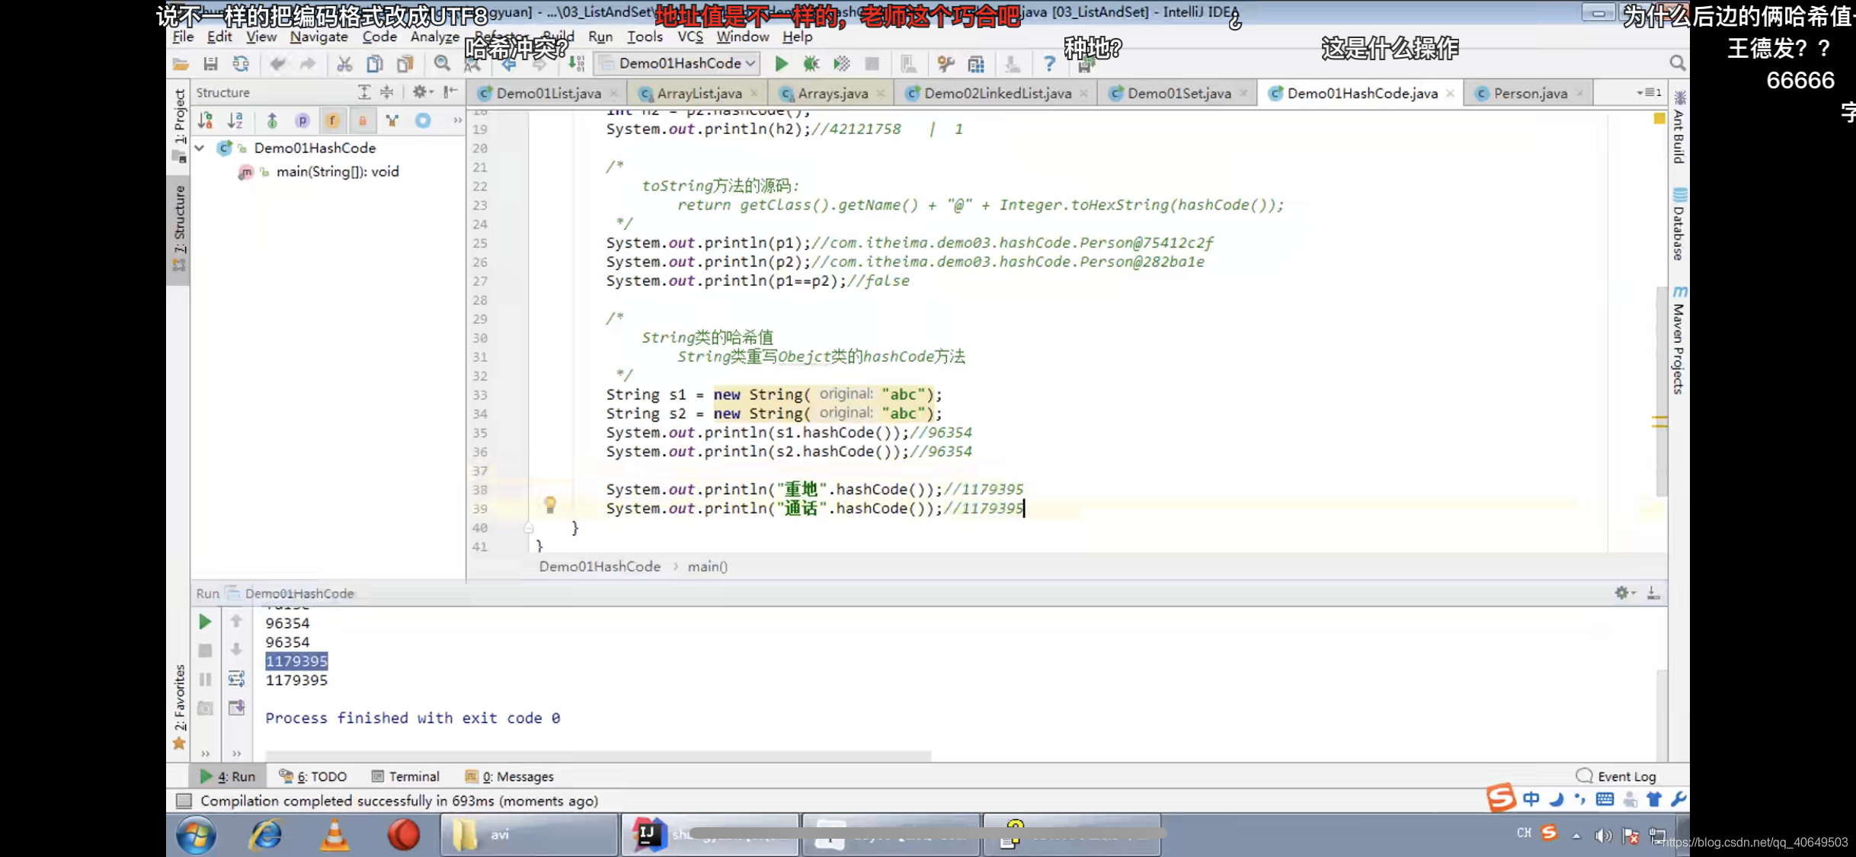
Task: Collapse code fold marker at line 40
Action: (529, 527)
